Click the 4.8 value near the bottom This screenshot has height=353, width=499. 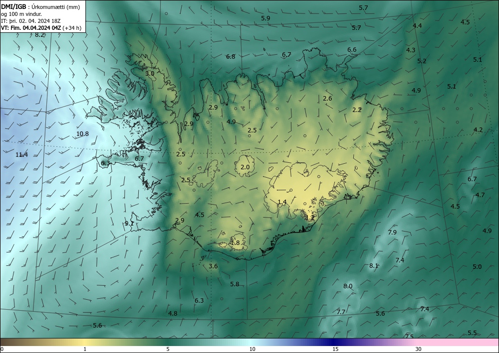[173, 314]
